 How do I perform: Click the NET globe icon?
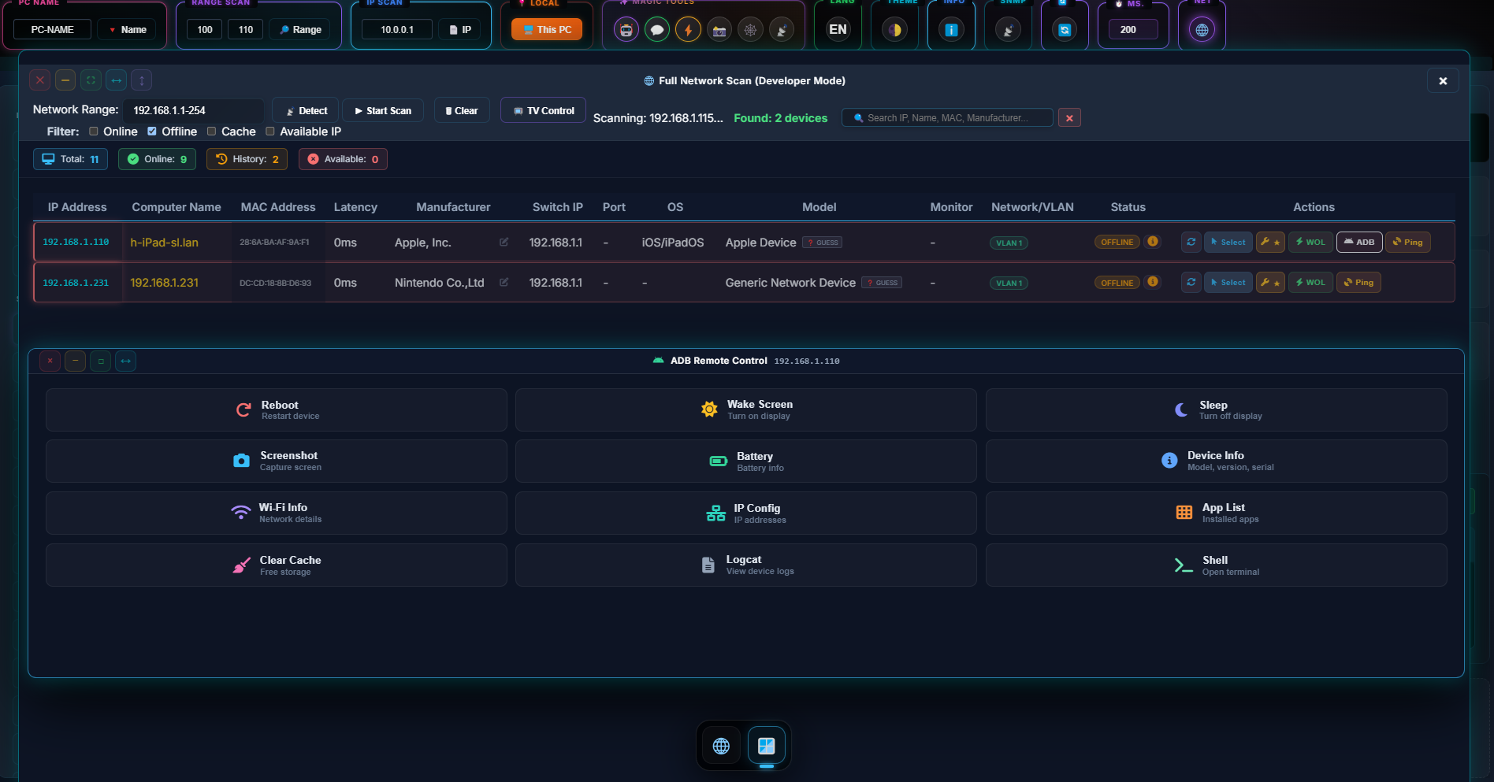pos(1202,30)
